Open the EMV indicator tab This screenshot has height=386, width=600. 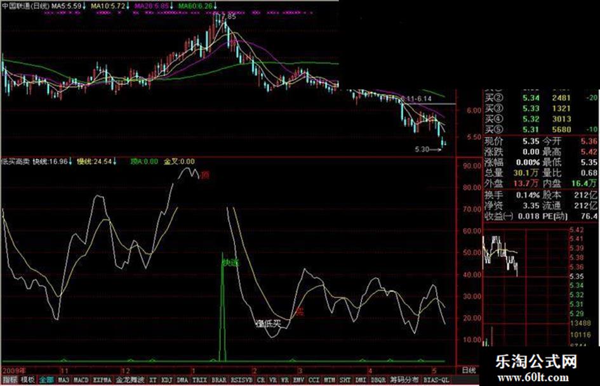coord(298,380)
